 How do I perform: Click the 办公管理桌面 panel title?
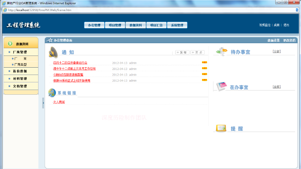point(63,40)
